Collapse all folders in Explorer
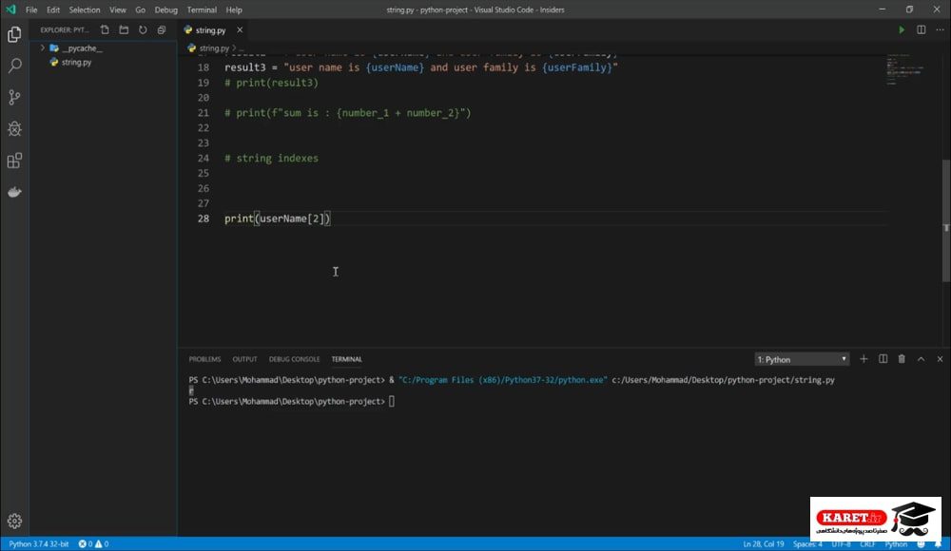The image size is (951, 551). (162, 29)
